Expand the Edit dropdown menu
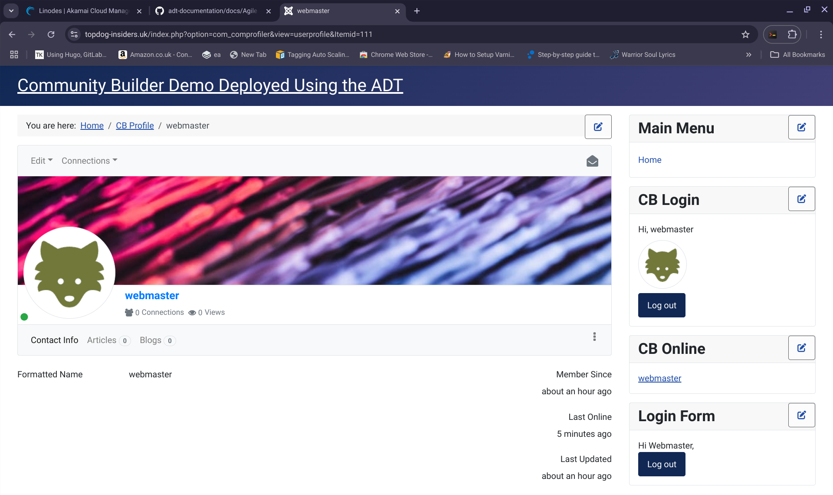The height and width of the screenshot is (495, 833). pos(42,161)
